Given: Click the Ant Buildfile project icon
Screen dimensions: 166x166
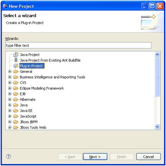Looking at the screenshot, I should 16,60.
